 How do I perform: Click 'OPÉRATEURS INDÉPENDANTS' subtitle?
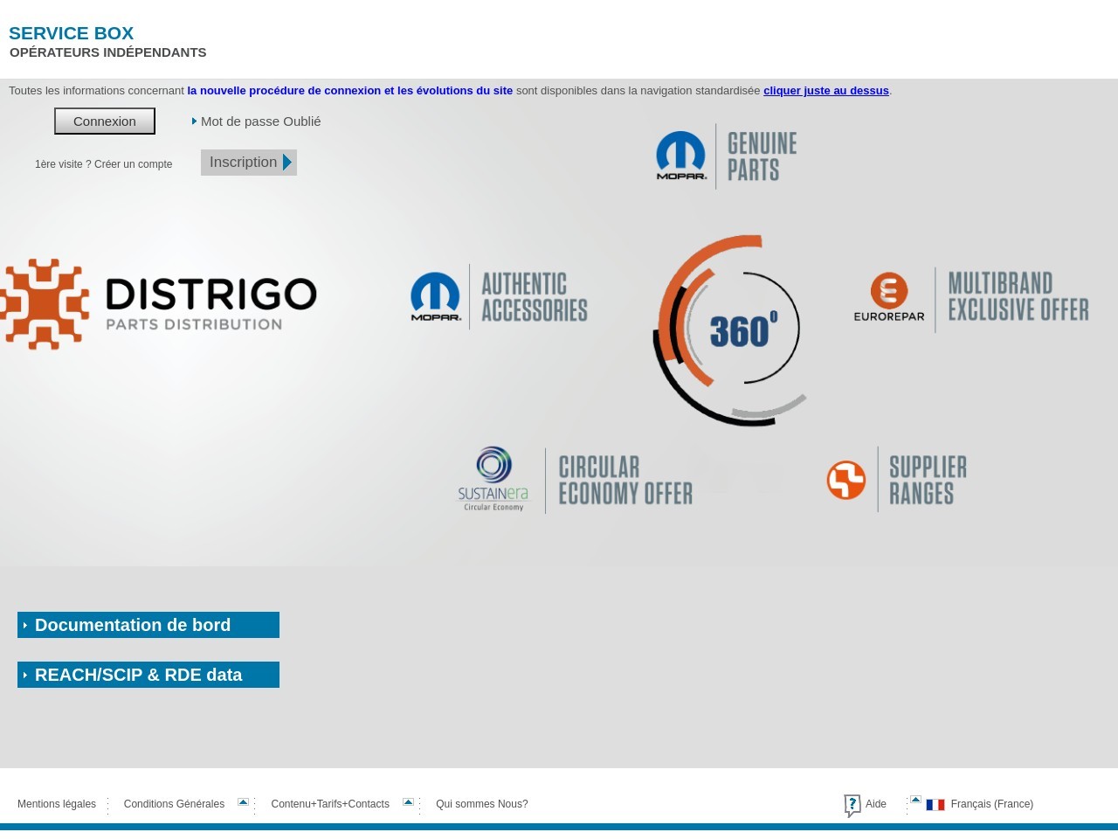tap(108, 52)
